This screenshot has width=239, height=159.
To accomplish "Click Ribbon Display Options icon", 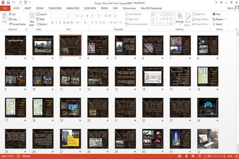I will 221,3.
